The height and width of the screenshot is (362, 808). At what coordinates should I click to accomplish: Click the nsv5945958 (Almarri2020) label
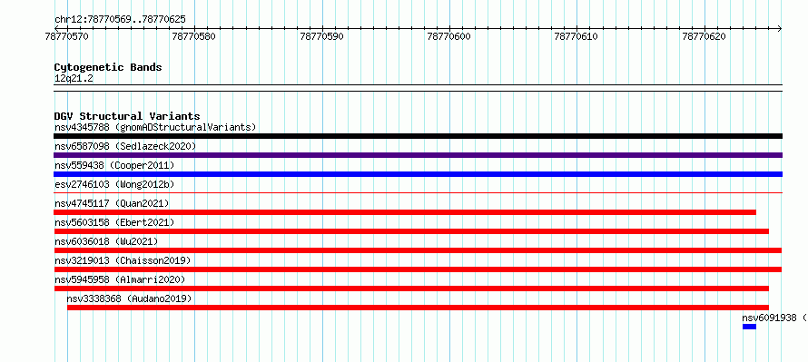(x=120, y=279)
